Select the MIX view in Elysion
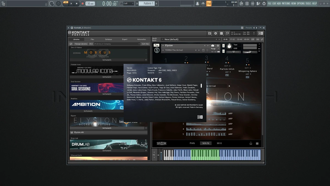 [x=219, y=143]
